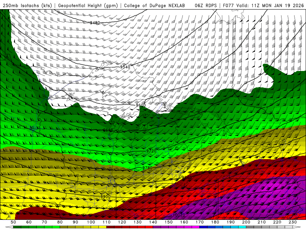Click the 160 value on the color scale
This screenshot has height=229, width=306.
tap(184, 222)
